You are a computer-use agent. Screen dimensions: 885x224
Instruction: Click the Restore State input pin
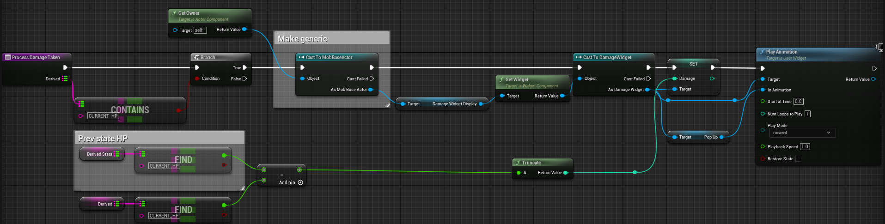click(x=763, y=159)
